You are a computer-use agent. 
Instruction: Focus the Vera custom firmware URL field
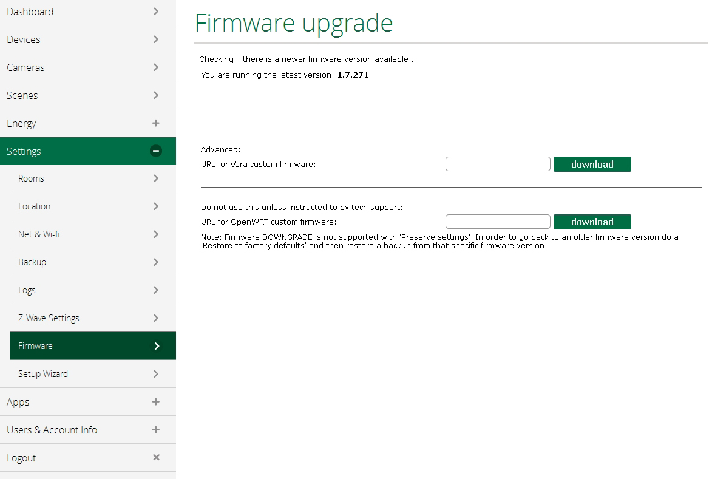[498, 165]
